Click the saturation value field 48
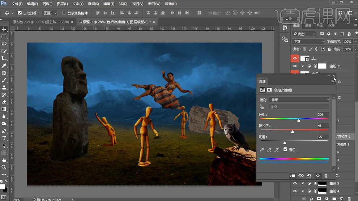 coord(323,126)
